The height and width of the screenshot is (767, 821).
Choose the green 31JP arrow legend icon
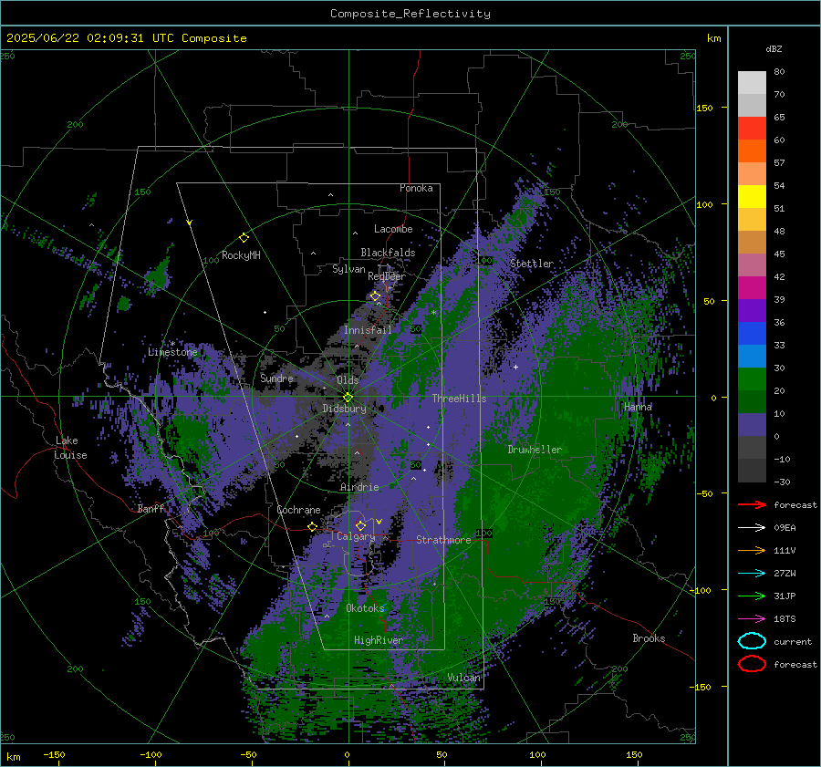coord(752,596)
